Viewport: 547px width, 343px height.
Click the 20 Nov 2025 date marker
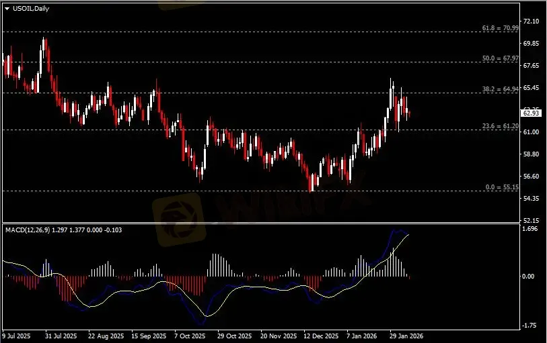[279, 336]
